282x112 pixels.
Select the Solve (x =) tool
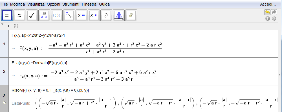point(81,15)
